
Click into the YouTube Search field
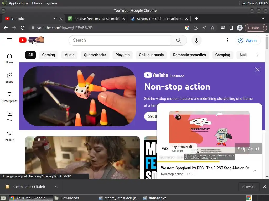coord(120,40)
